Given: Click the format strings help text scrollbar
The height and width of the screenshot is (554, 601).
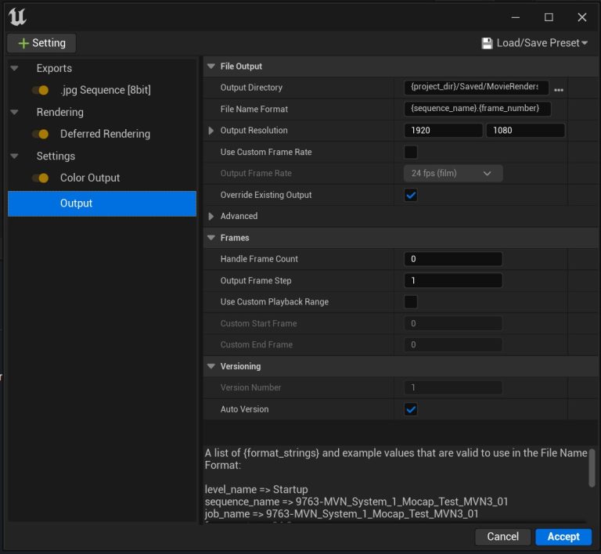Looking at the screenshot, I should (592, 468).
